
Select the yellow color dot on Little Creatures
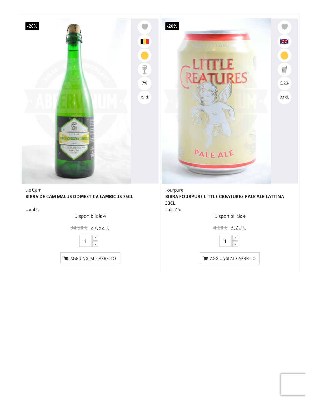pos(284,55)
